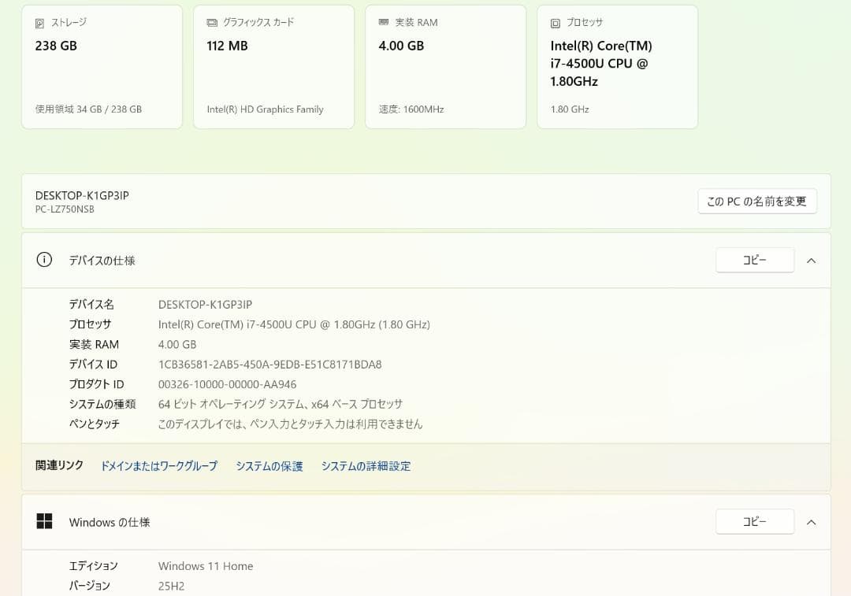The height and width of the screenshot is (596, 851).
Task: Click the DESKTOP-K1GP3IP device name header
Action: pos(82,195)
